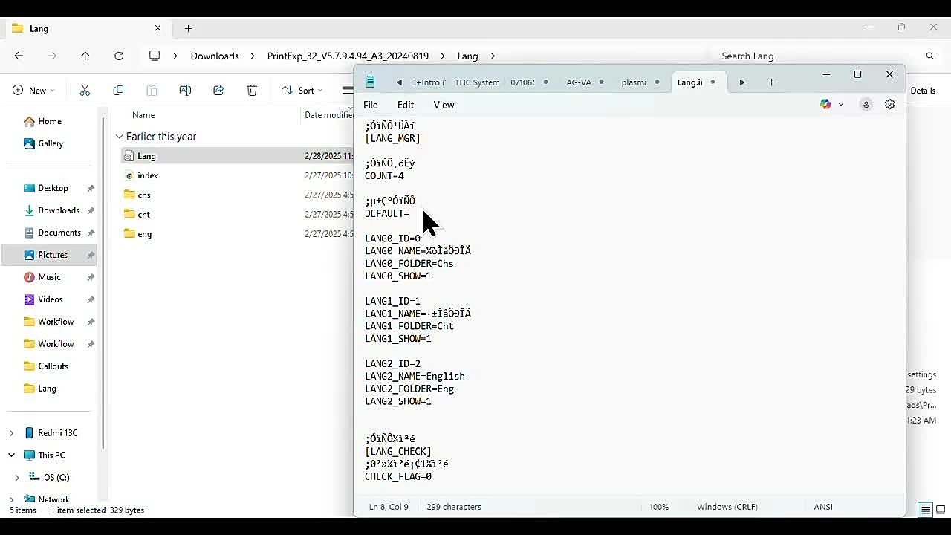Switch Explorer to large icons view toggle
Viewport: 951px width, 535px height.
940,510
